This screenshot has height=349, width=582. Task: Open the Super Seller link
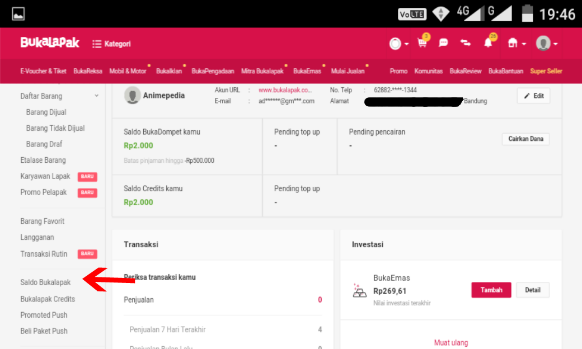click(x=546, y=71)
